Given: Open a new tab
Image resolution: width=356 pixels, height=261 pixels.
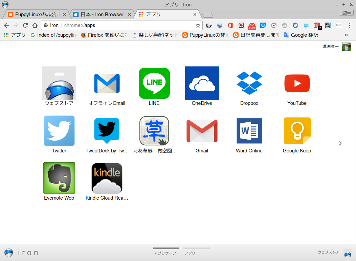Looking at the screenshot, I should [207, 15].
